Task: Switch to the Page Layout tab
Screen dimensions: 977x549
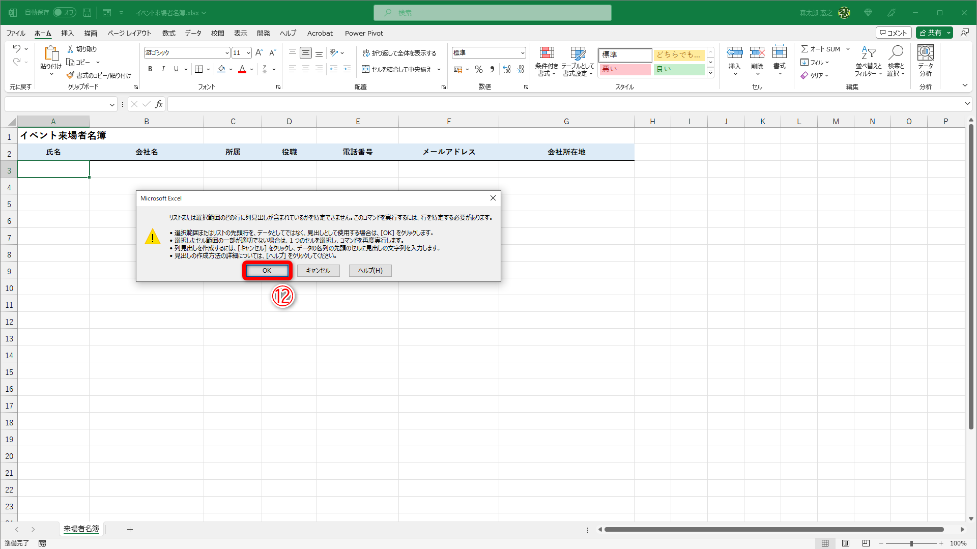Action: 129,34
